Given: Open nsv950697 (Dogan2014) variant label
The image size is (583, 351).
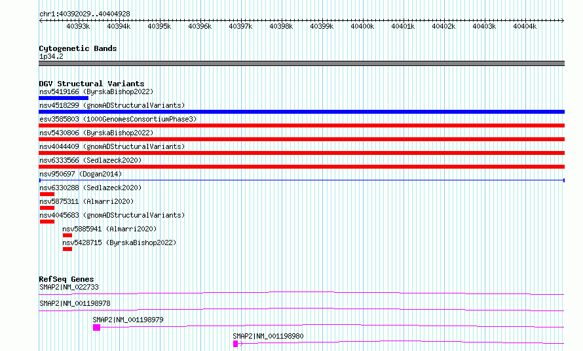Looking at the screenshot, I should [x=81, y=174].
